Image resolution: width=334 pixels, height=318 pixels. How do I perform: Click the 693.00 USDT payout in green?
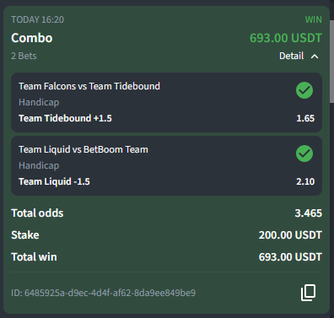pos(286,38)
